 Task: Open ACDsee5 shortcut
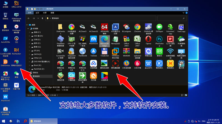[82, 28]
